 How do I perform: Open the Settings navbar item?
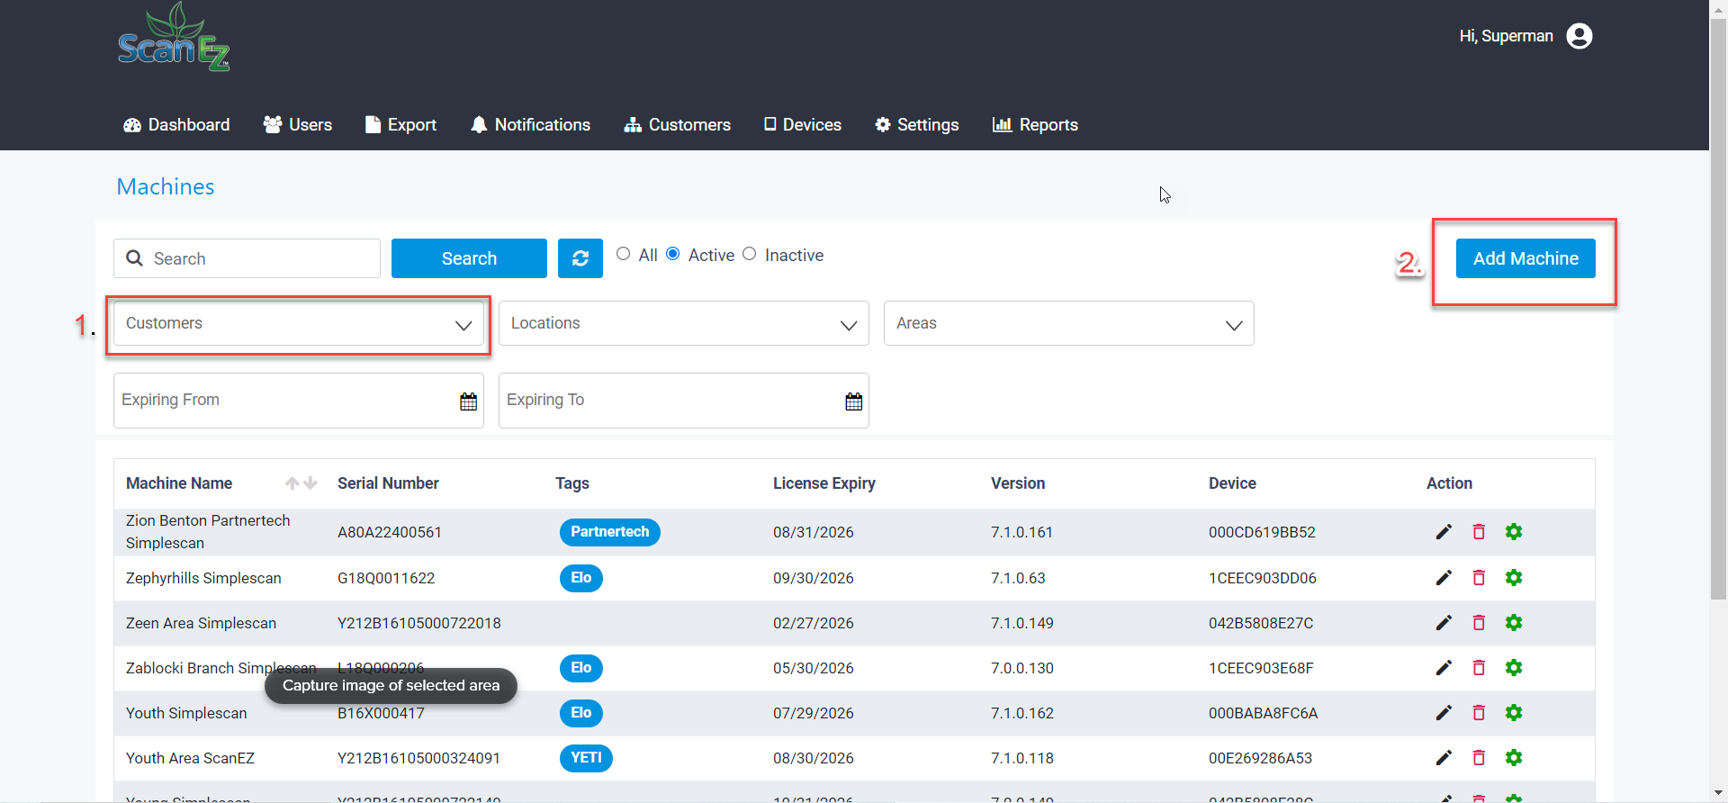(x=917, y=125)
